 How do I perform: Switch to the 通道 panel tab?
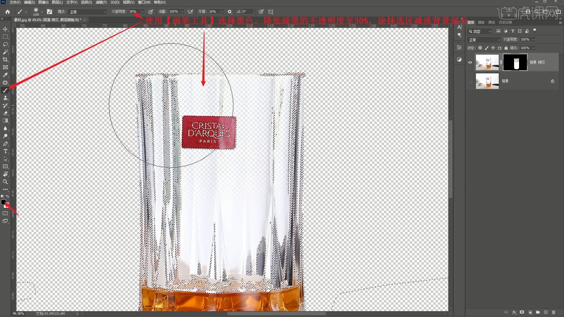tap(481, 22)
